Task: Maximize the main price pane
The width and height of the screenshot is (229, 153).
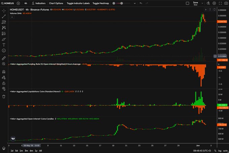Action: click(x=210, y=9)
